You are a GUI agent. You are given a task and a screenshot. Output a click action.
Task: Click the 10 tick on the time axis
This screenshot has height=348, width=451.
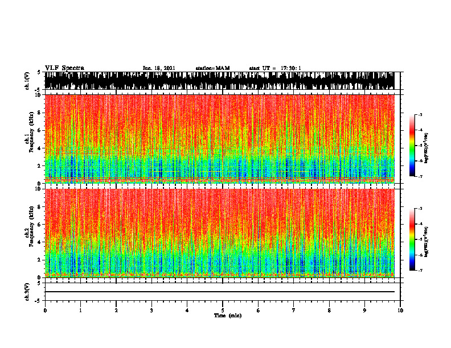click(400, 310)
